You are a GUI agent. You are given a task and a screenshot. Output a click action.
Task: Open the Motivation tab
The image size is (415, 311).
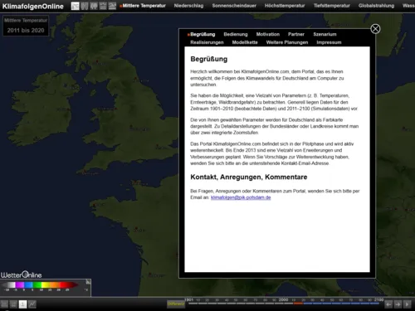pos(268,34)
